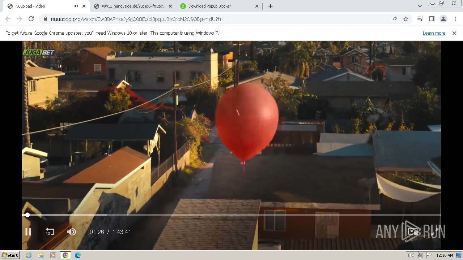Image resolution: width=463 pixels, height=260 pixels.
Task: Open the tab search dropdown
Action: coord(420,6)
